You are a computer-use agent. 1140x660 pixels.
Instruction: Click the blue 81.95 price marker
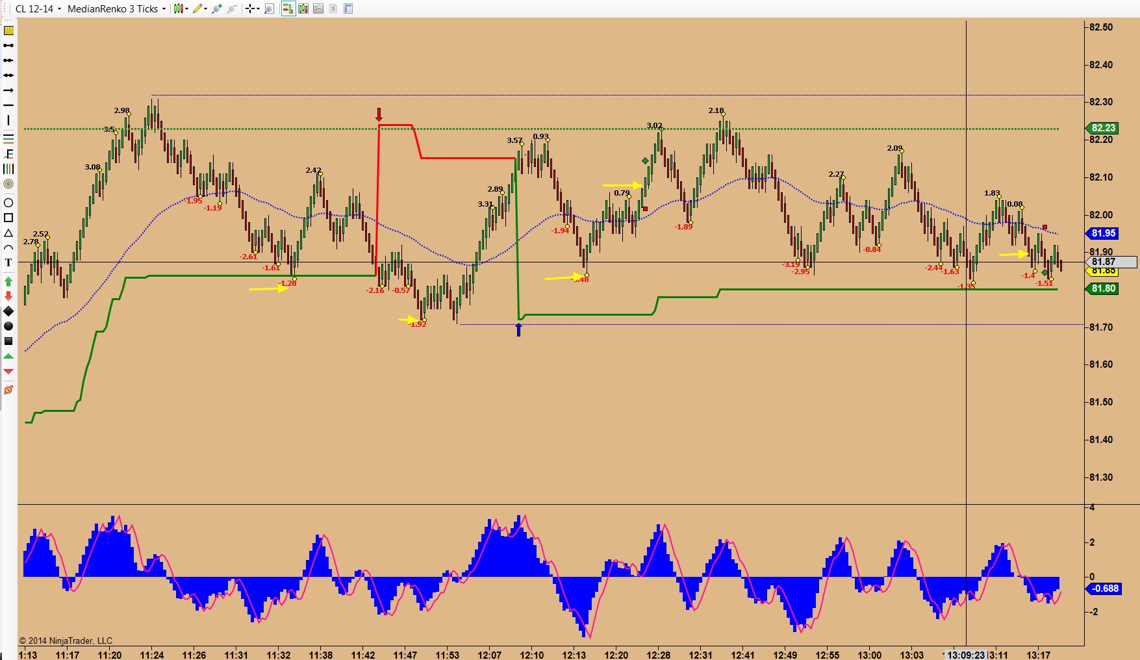click(x=1103, y=233)
